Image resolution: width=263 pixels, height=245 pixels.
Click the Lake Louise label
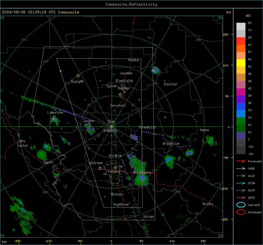tap(23, 143)
